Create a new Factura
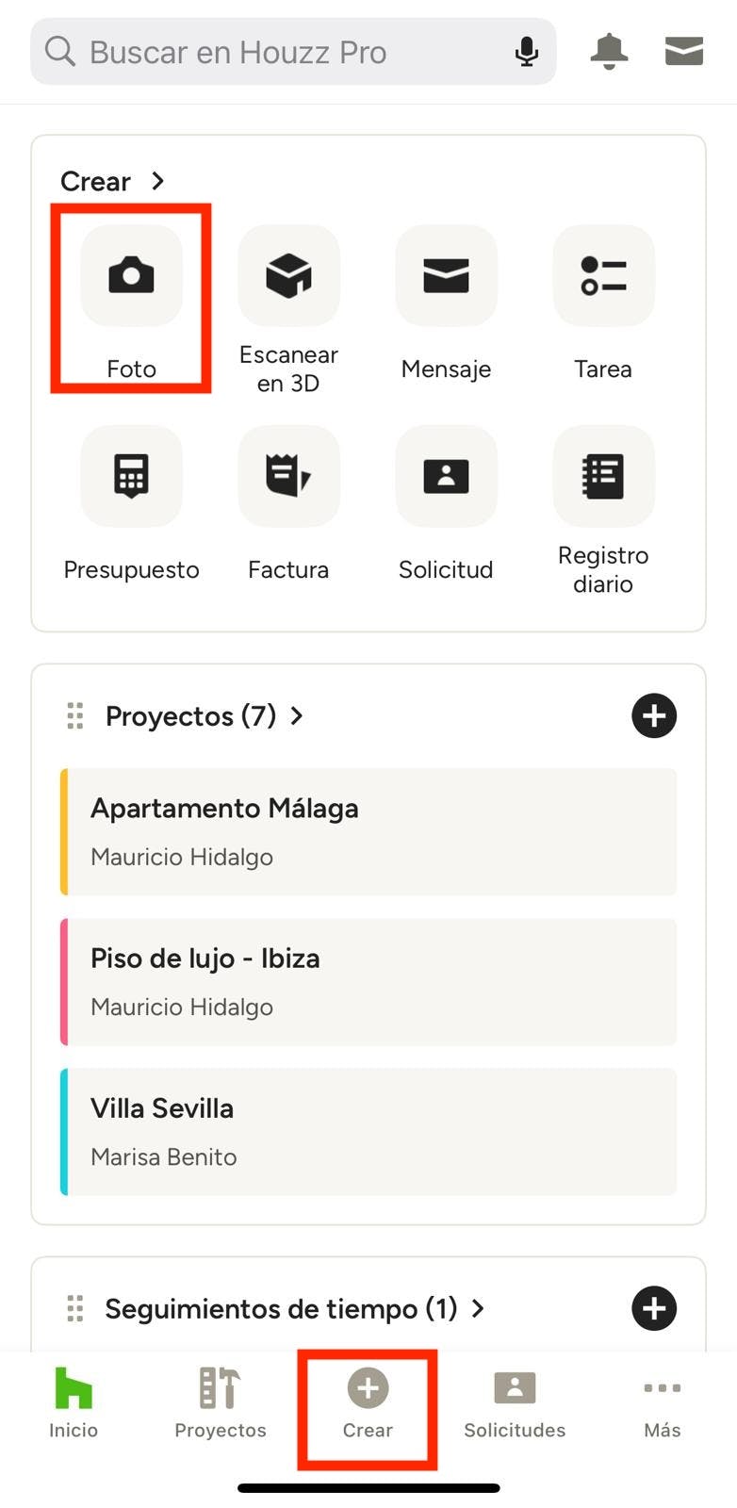 (x=288, y=476)
